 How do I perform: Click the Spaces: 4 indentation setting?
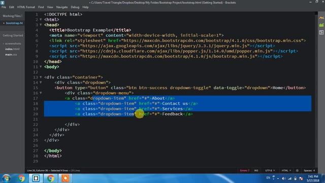(x=309, y=171)
